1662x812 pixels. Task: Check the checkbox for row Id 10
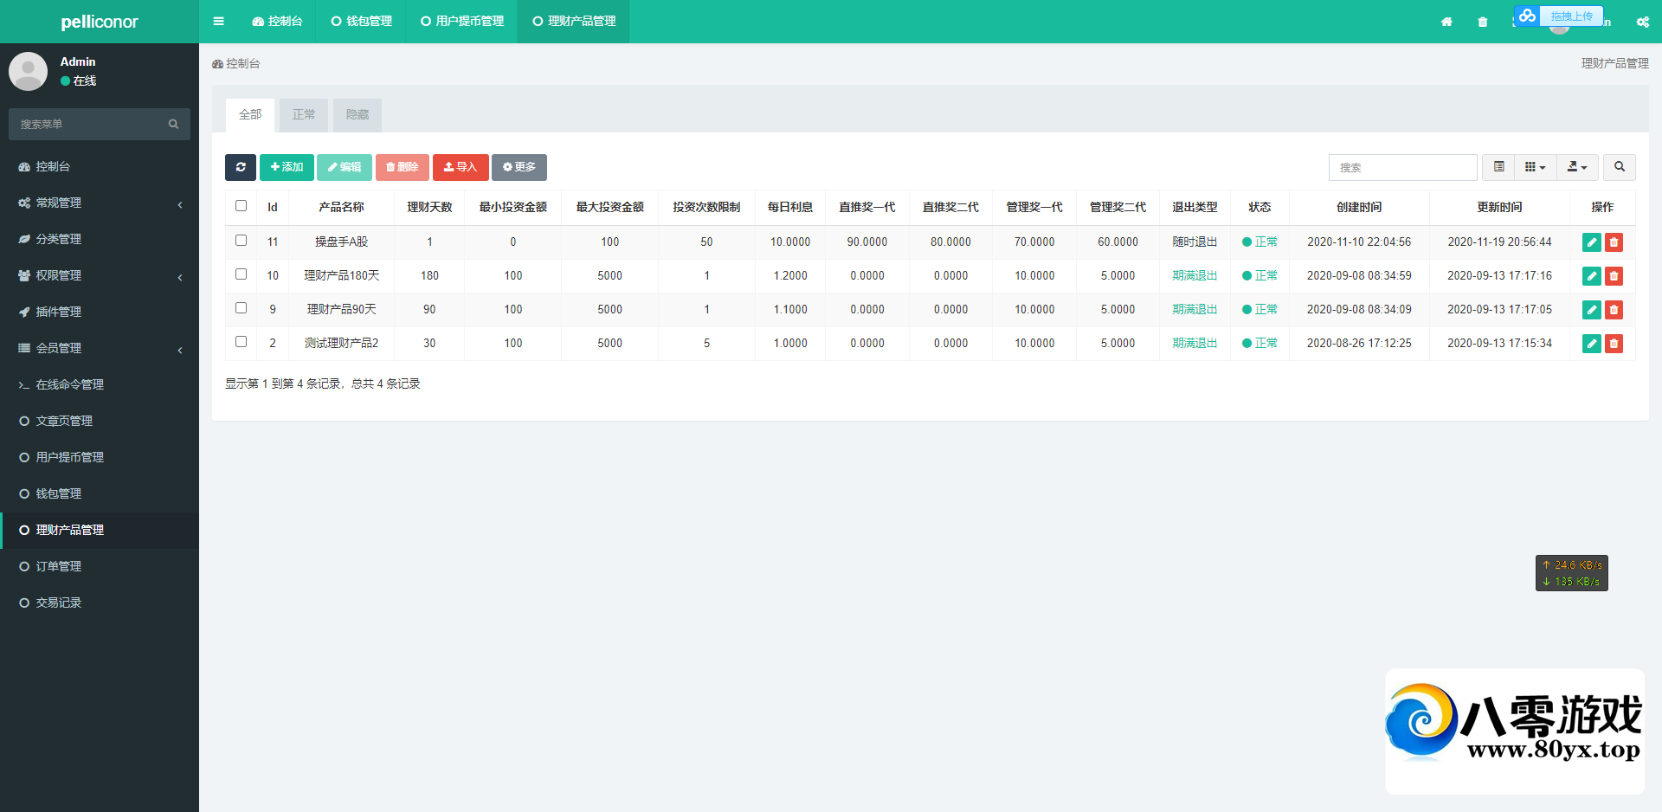click(241, 274)
